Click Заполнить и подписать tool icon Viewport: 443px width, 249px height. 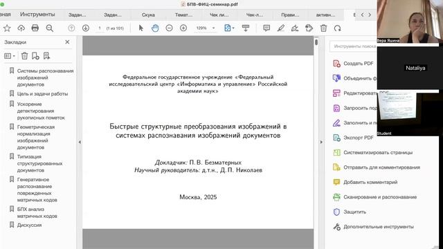336,123
